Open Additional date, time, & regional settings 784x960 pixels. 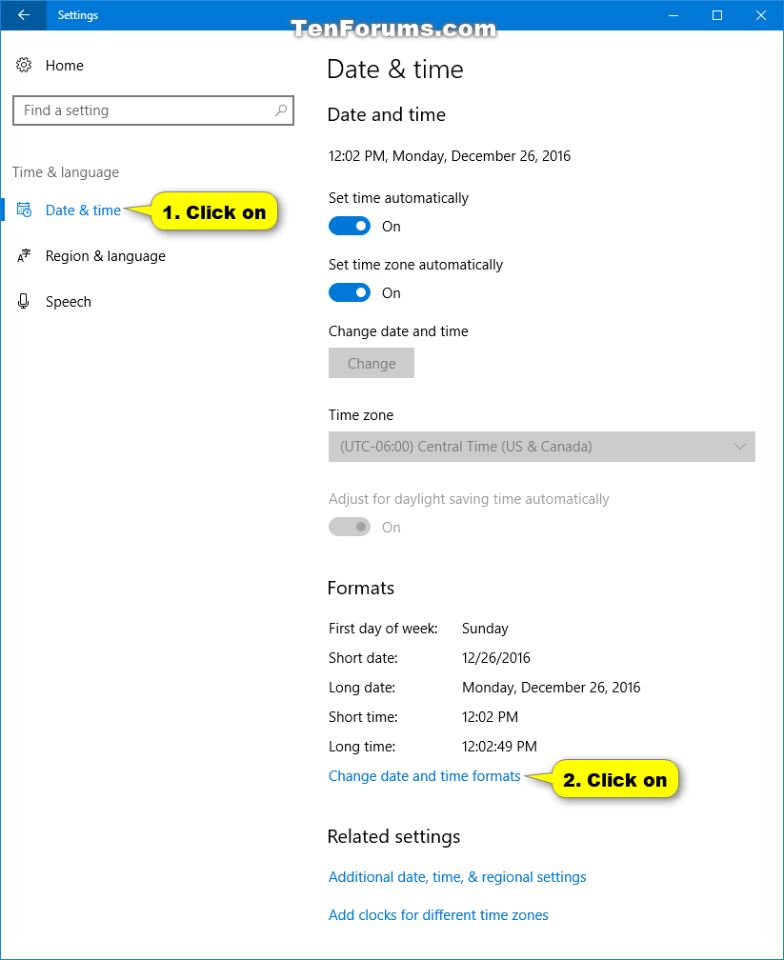tap(457, 876)
